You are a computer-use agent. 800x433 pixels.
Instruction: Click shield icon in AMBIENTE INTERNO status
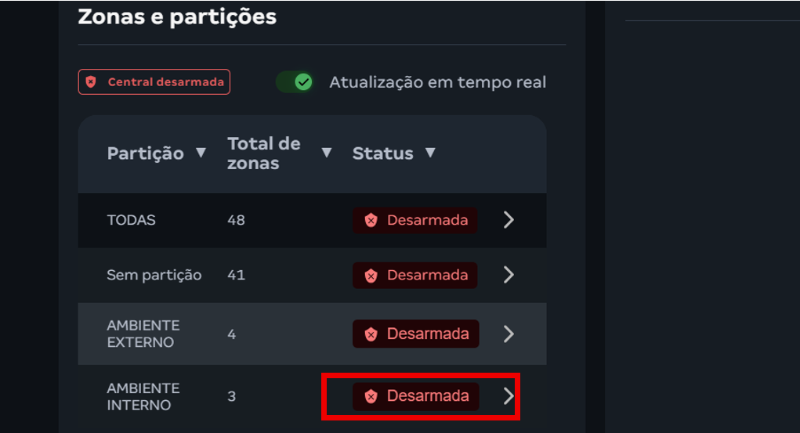click(x=371, y=397)
